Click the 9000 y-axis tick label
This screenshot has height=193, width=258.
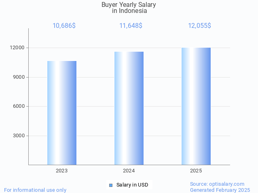[18, 77]
